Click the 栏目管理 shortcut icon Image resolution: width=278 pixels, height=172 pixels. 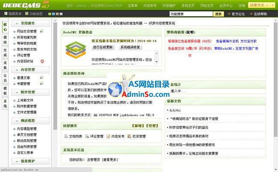pos(130,136)
